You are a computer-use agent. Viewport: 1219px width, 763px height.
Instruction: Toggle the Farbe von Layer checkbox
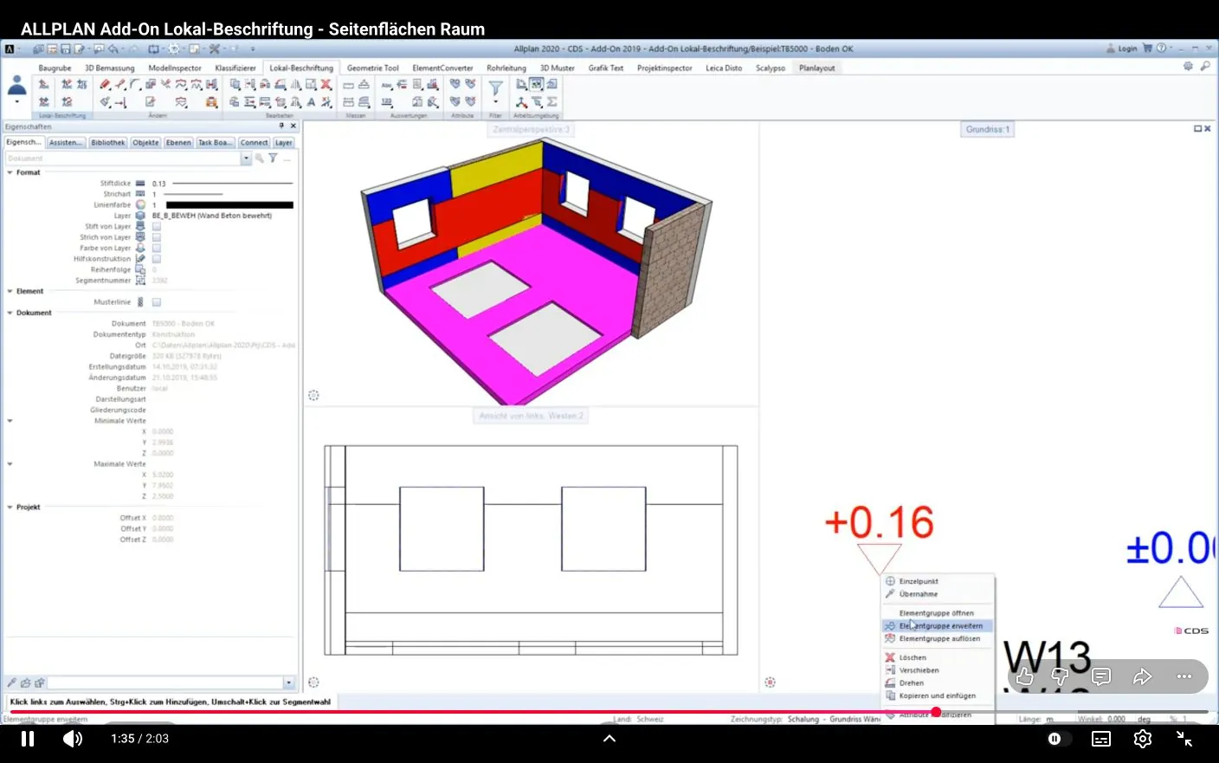click(157, 249)
